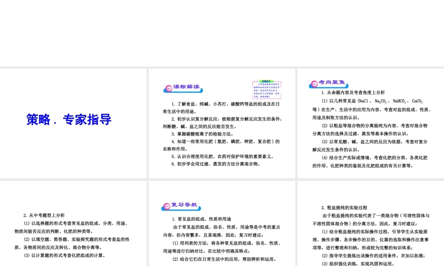Click line '5. 认识合理使用化肥、农药对保护环境的重要意义。'
Image resolution: width=444 pixels, height=266 pixels.
(x=222, y=156)
